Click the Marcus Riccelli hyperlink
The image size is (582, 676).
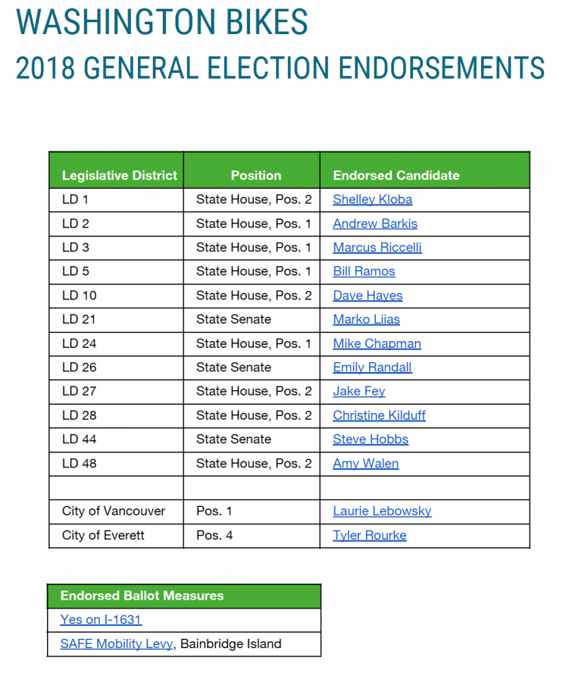(x=377, y=248)
